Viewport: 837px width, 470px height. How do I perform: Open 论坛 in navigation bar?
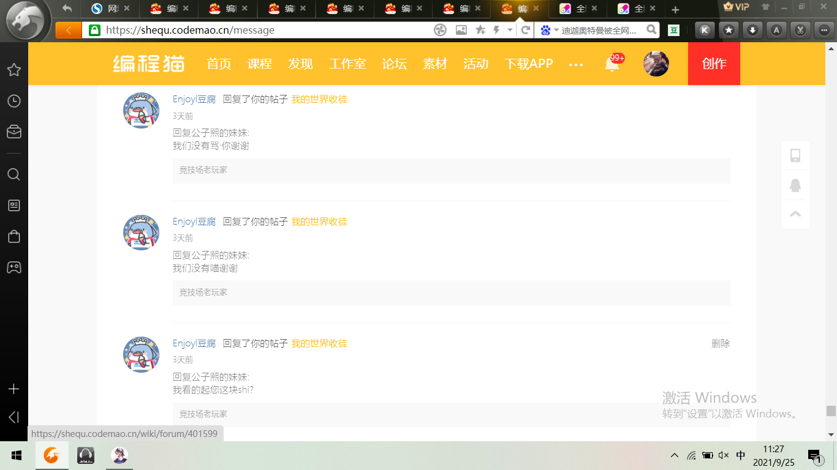(394, 64)
